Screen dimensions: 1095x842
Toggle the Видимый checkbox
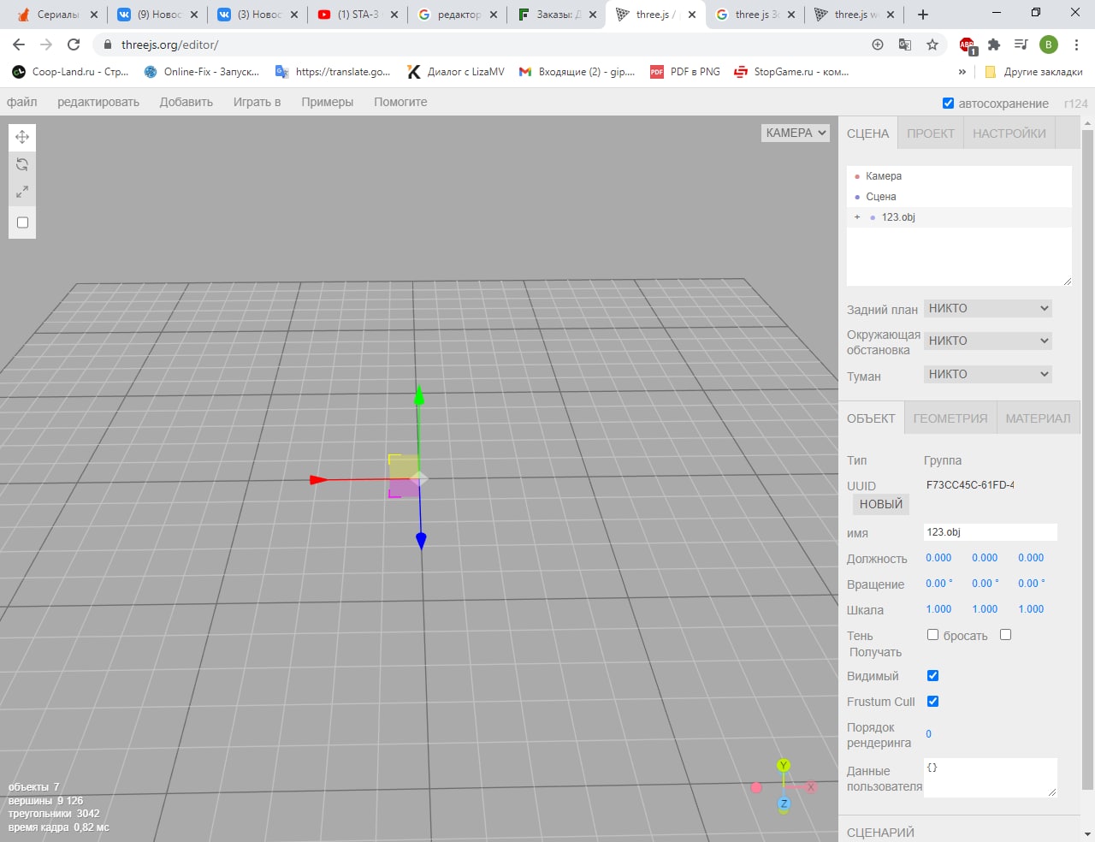tap(932, 676)
